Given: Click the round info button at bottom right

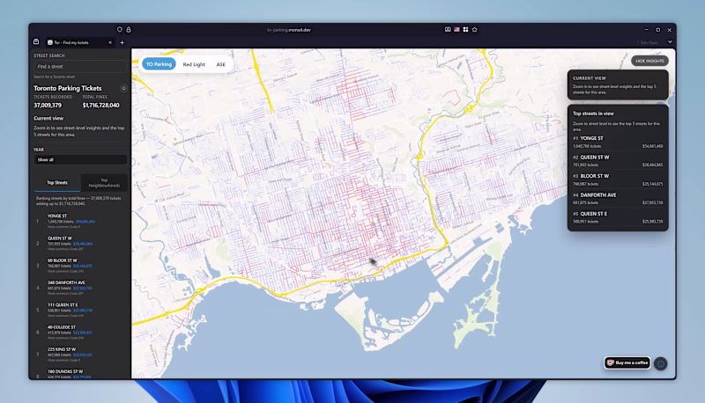Looking at the screenshot, I should pyautogui.click(x=660, y=363).
